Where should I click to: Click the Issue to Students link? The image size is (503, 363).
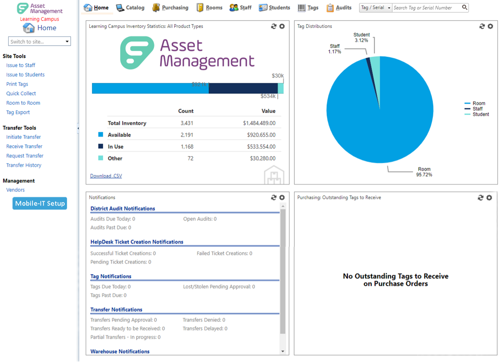(x=25, y=75)
